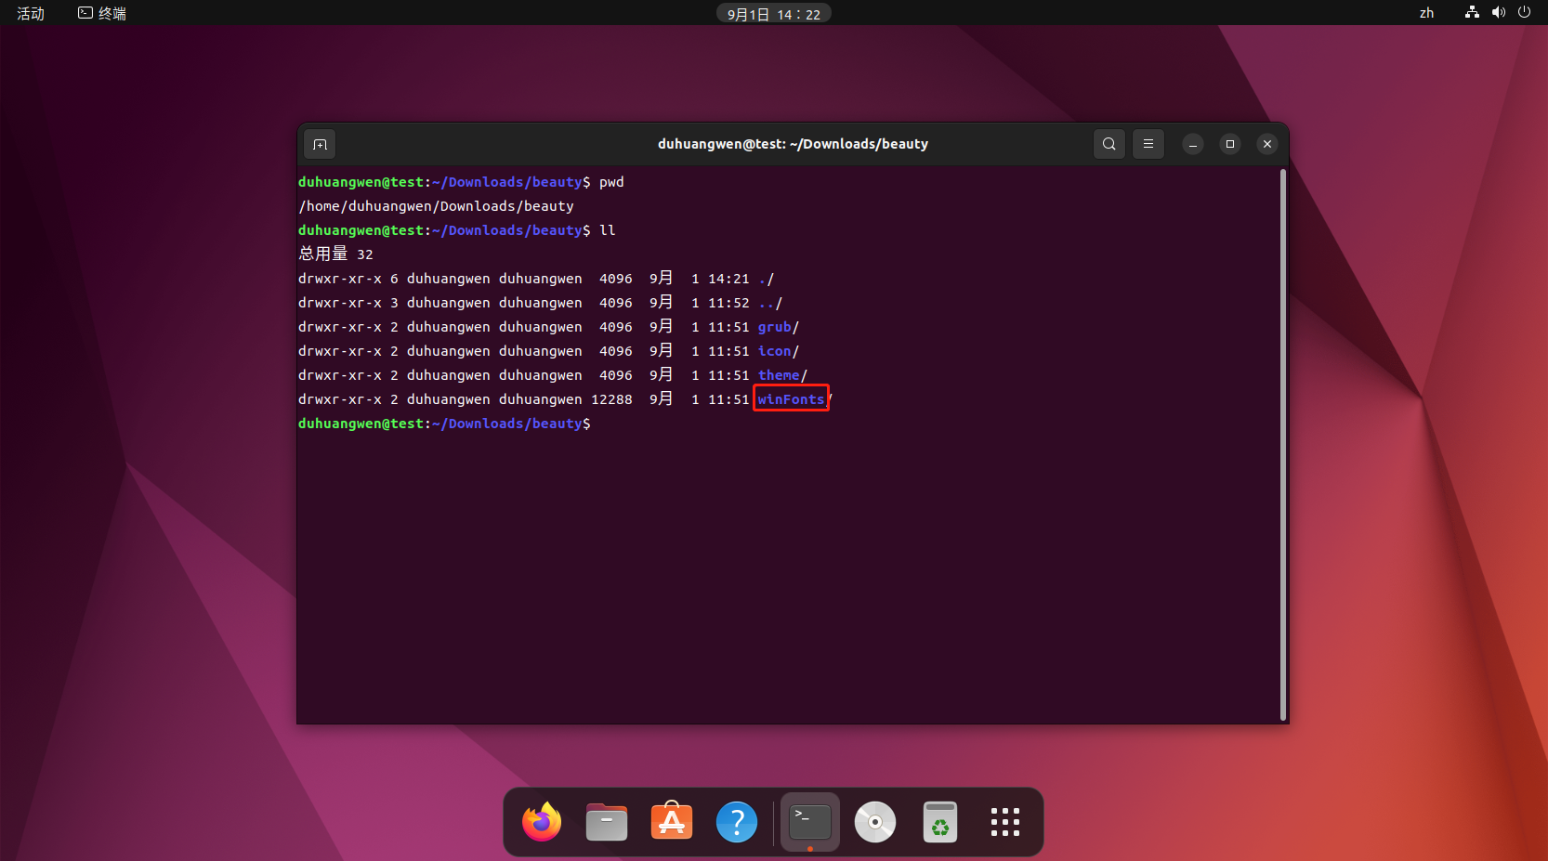Click the 11:52 timestamp
The image size is (1548, 861).
click(x=728, y=303)
